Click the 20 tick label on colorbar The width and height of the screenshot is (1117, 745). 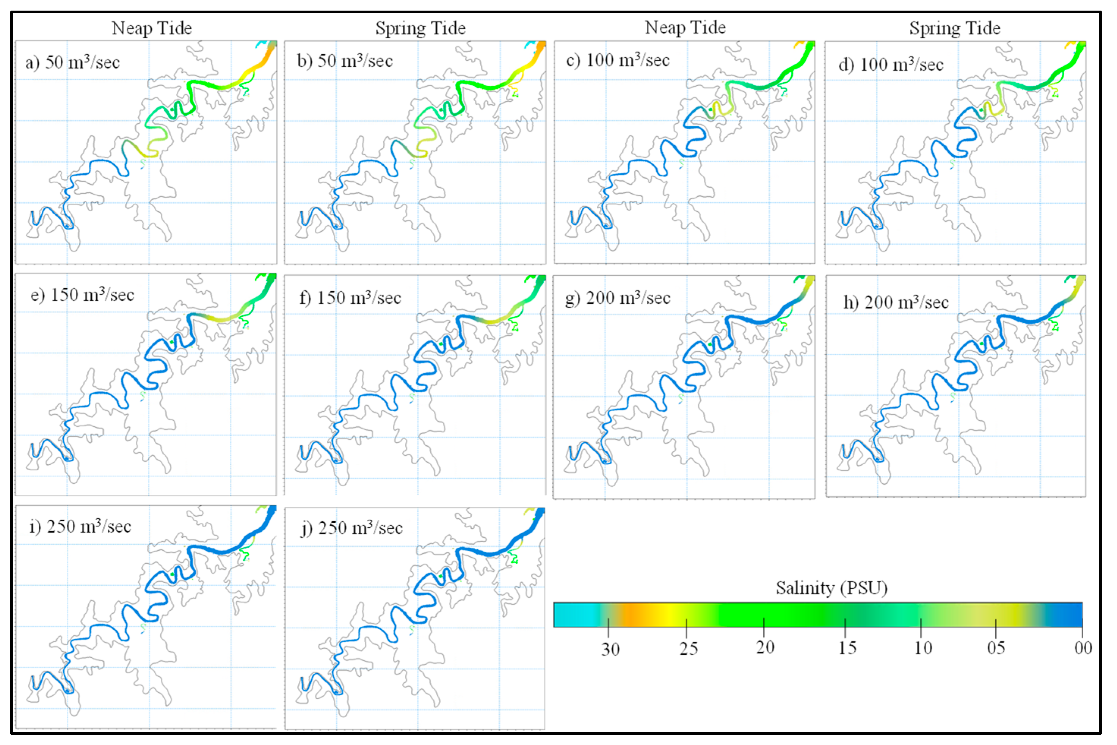click(765, 648)
